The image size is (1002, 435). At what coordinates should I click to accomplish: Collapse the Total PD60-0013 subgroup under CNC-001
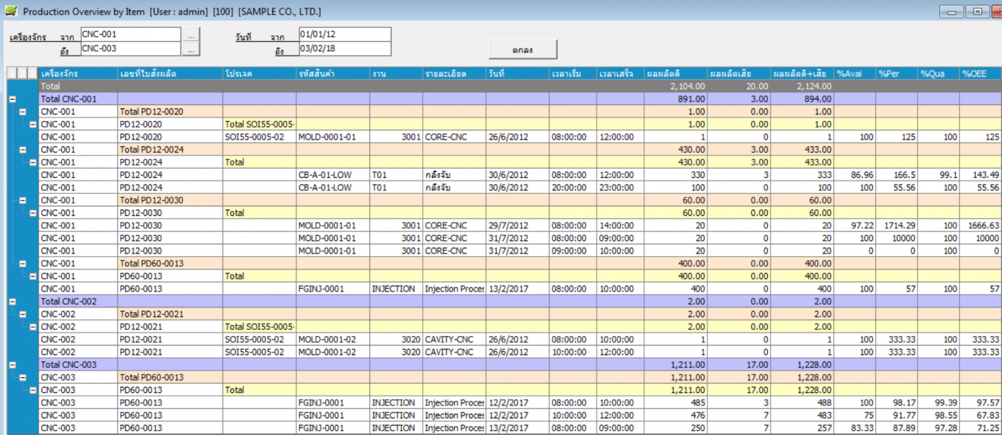(23, 264)
